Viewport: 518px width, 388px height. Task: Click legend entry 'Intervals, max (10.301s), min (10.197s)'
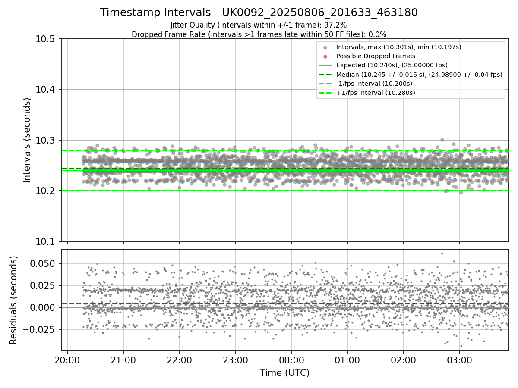click(x=399, y=47)
